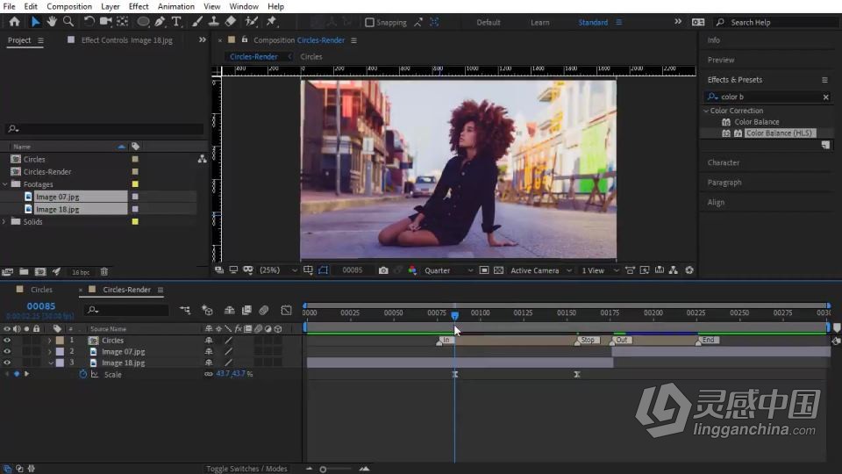Select the Pan Behind anchor tool
842x474 pixels.
[x=123, y=21]
